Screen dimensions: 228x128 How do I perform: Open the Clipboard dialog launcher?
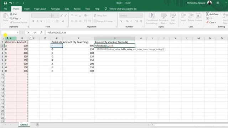coord(28,27)
